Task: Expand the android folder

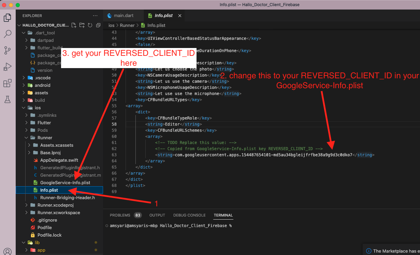Action: click(42, 85)
